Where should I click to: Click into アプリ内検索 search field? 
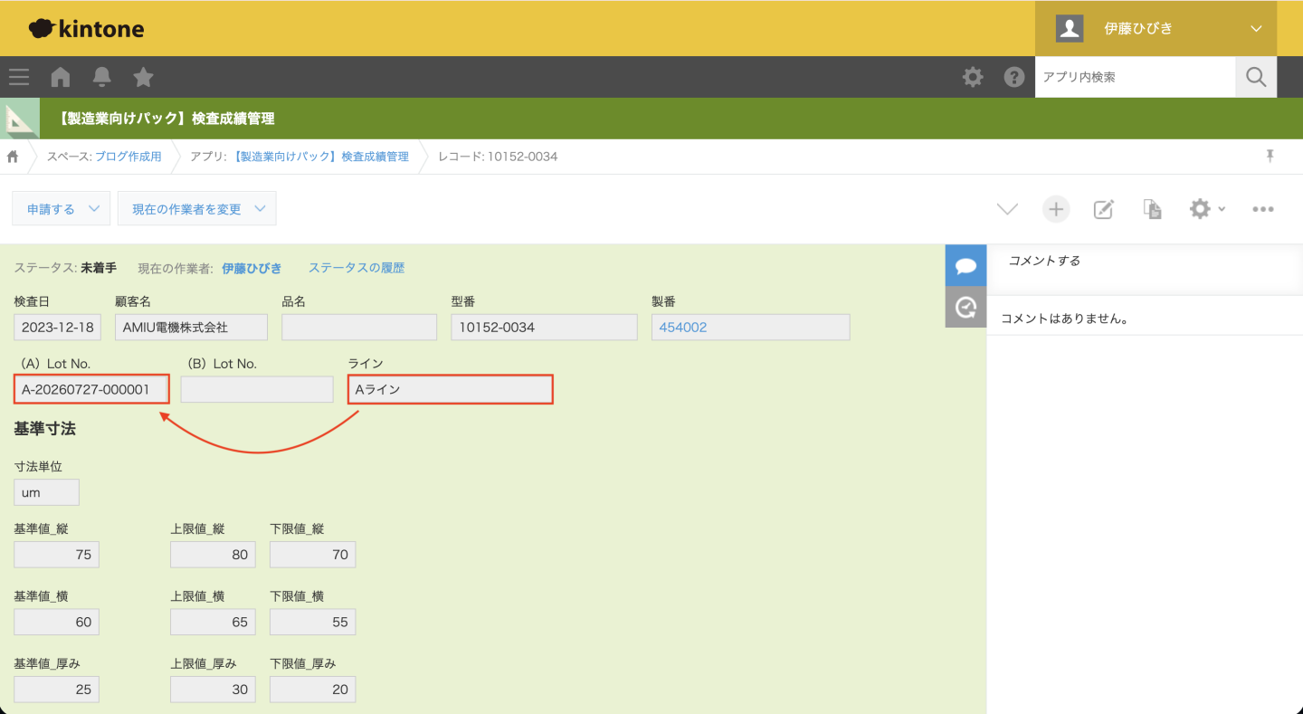click(x=1136, y=77)
